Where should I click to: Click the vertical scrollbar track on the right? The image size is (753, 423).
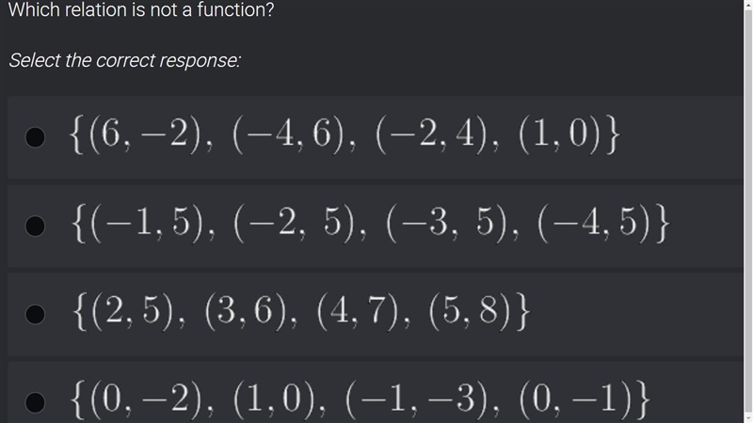(748, 211)
